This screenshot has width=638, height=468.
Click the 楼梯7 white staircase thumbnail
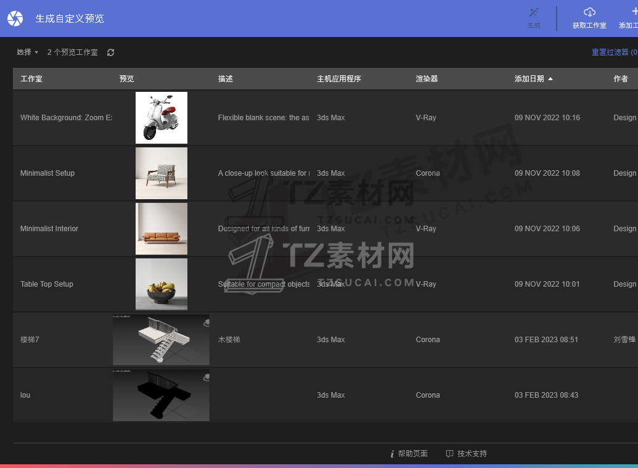161,339
